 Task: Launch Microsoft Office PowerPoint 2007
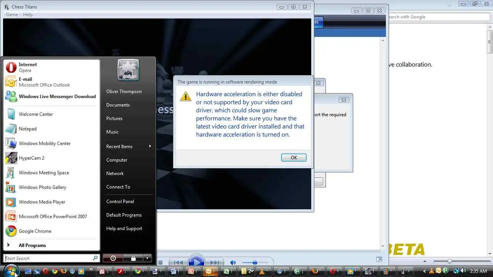coord(52,217)
